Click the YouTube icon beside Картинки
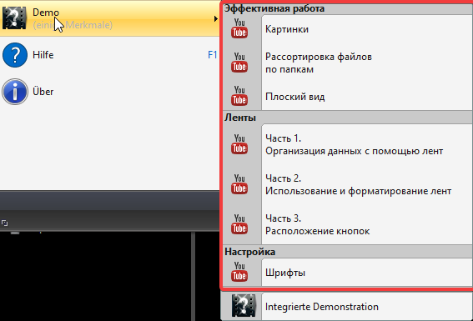 click(x=239, y=28)
